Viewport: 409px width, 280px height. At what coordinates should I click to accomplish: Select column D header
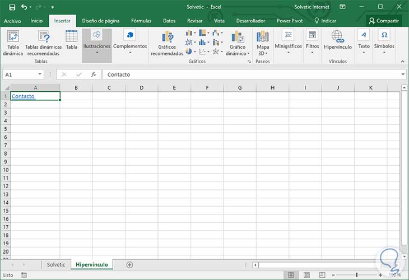141,88
